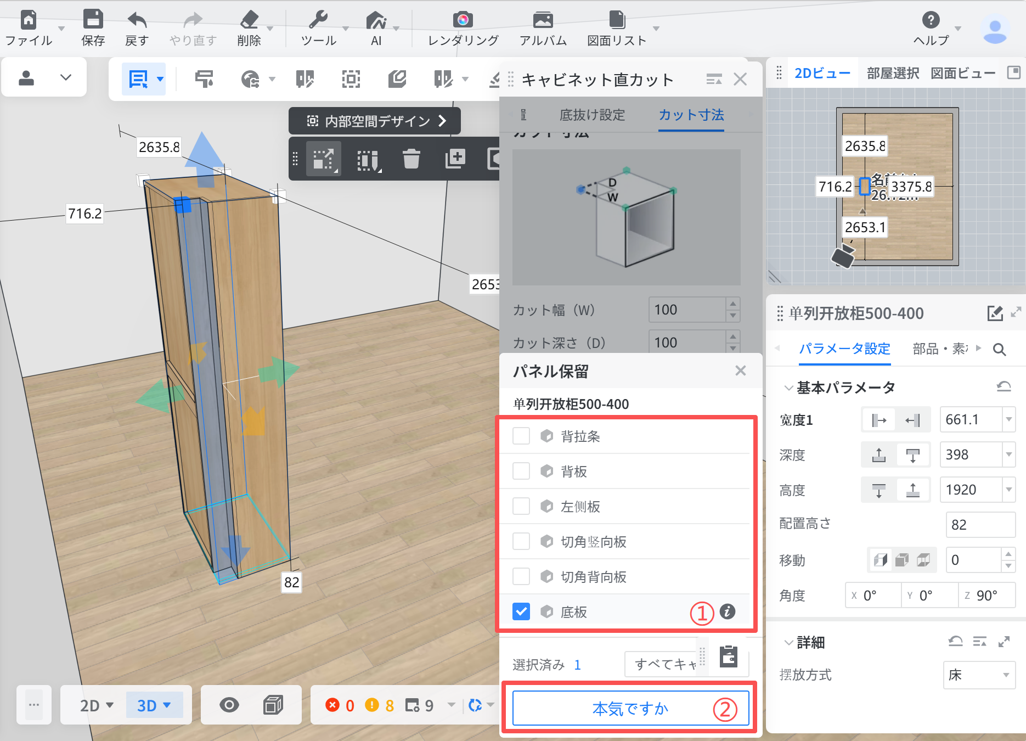This screenshot has width=1026, height=741.
Task: Toggle 宽度1 left-anchor direction button
Action: 879,420
